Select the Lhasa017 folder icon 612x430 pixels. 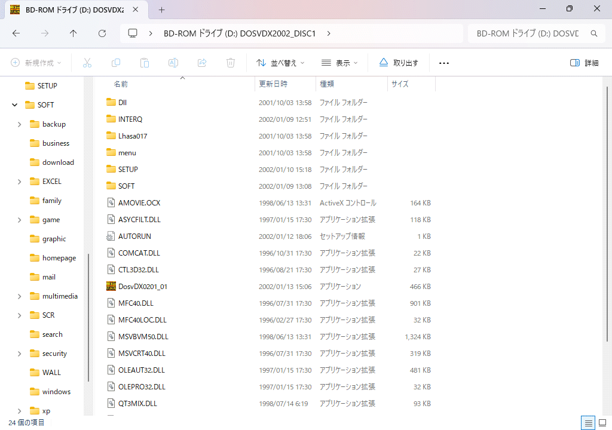pyautogui.click(x=111, y=136)
